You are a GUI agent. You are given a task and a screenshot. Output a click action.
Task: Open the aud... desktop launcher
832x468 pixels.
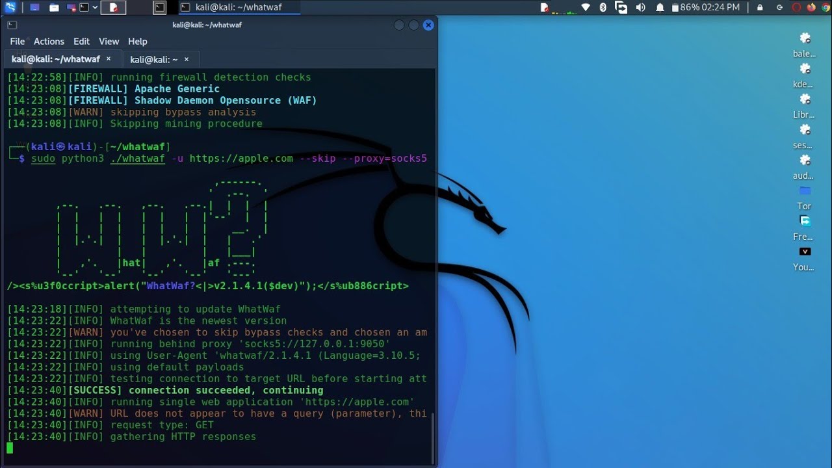coord(805,167)
